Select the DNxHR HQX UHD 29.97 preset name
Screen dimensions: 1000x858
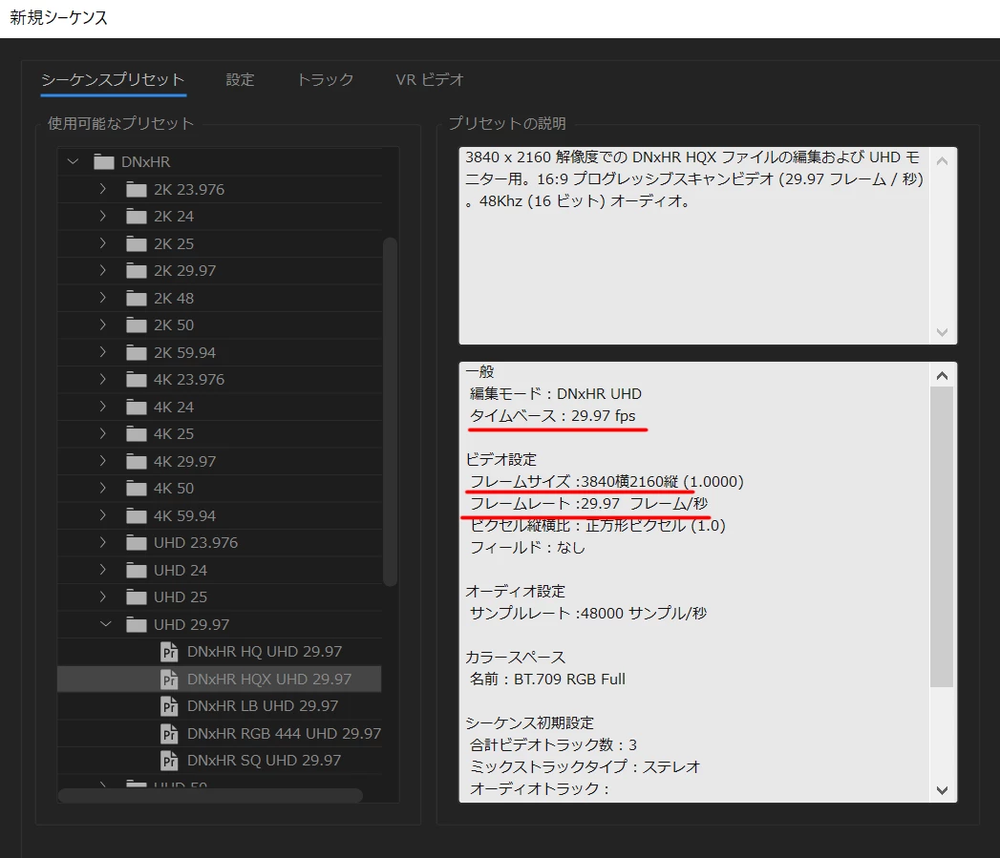[x=269, y=679]
